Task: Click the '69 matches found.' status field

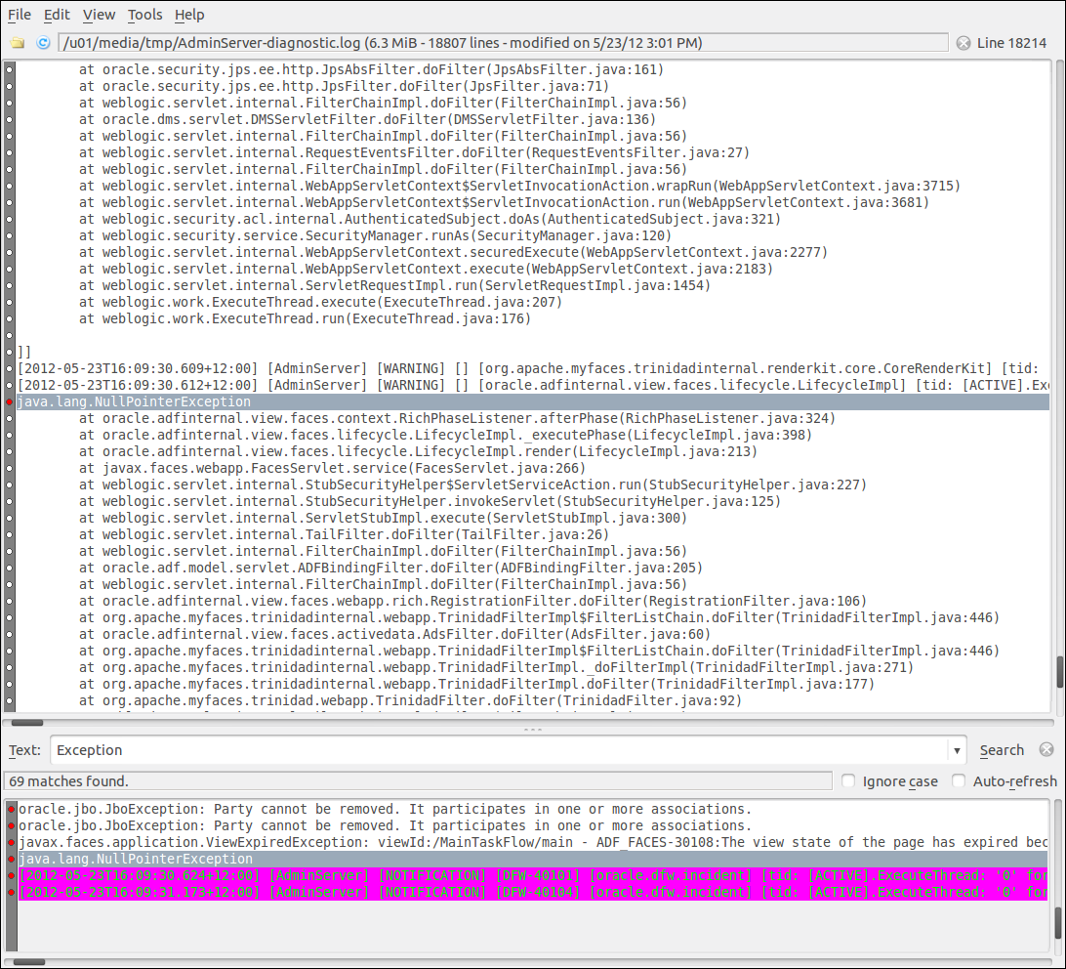Action: (x=418, y=781)
